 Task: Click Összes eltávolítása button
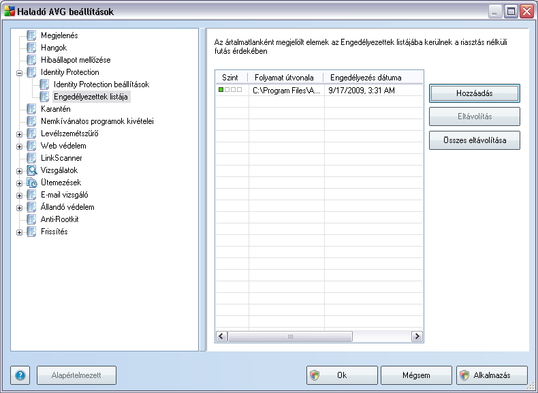click(x=475, y=140)
